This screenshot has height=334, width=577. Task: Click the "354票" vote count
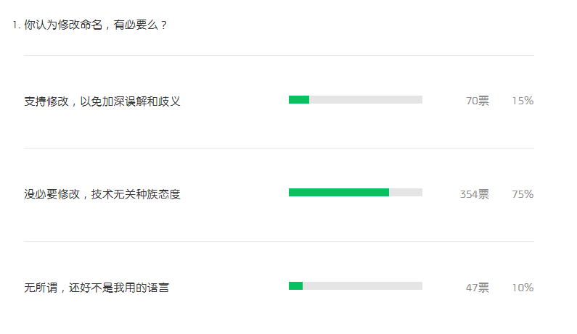click(475, 194)
